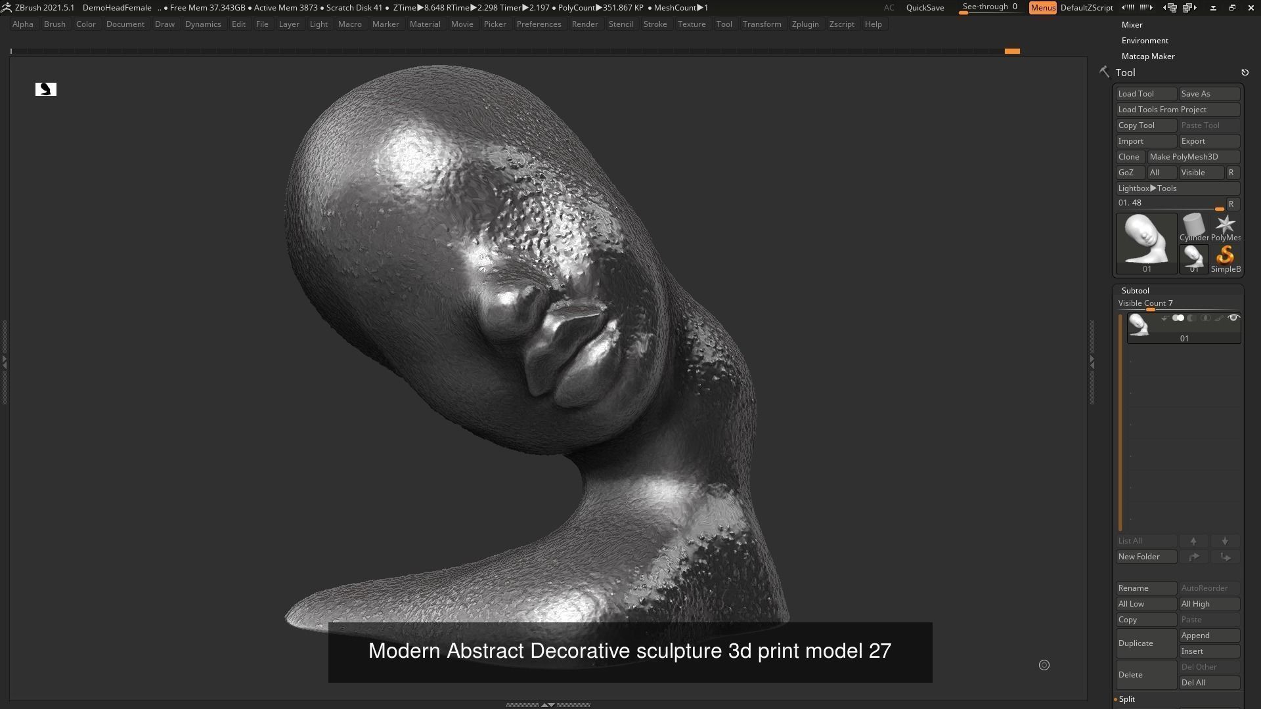The width and height of the screenshot is (1261, 709).
Task: Click the white thumbnail icon in the canvas corner
Action: tap(46, 89)
